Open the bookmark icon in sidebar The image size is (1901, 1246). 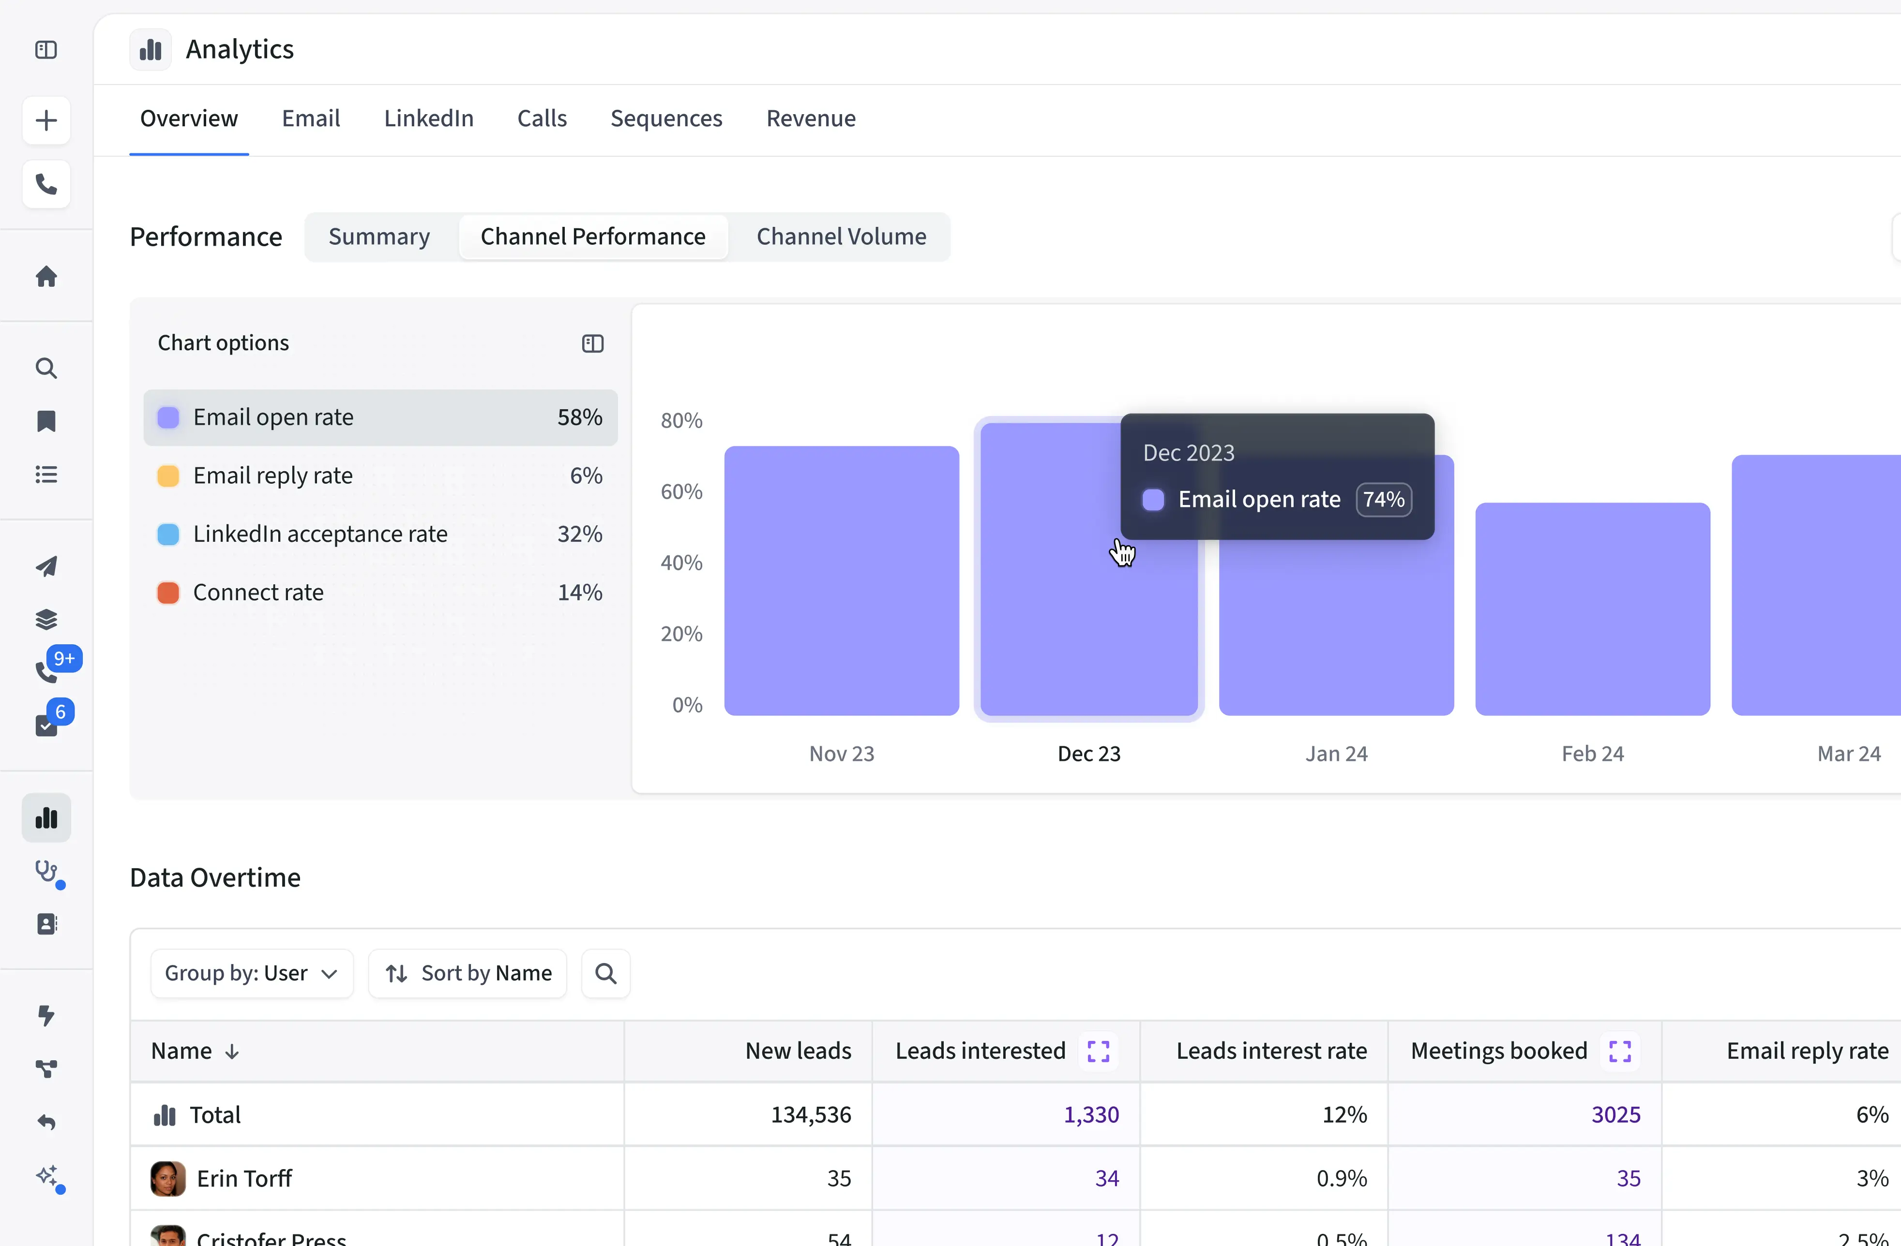[x=46, y=421]
